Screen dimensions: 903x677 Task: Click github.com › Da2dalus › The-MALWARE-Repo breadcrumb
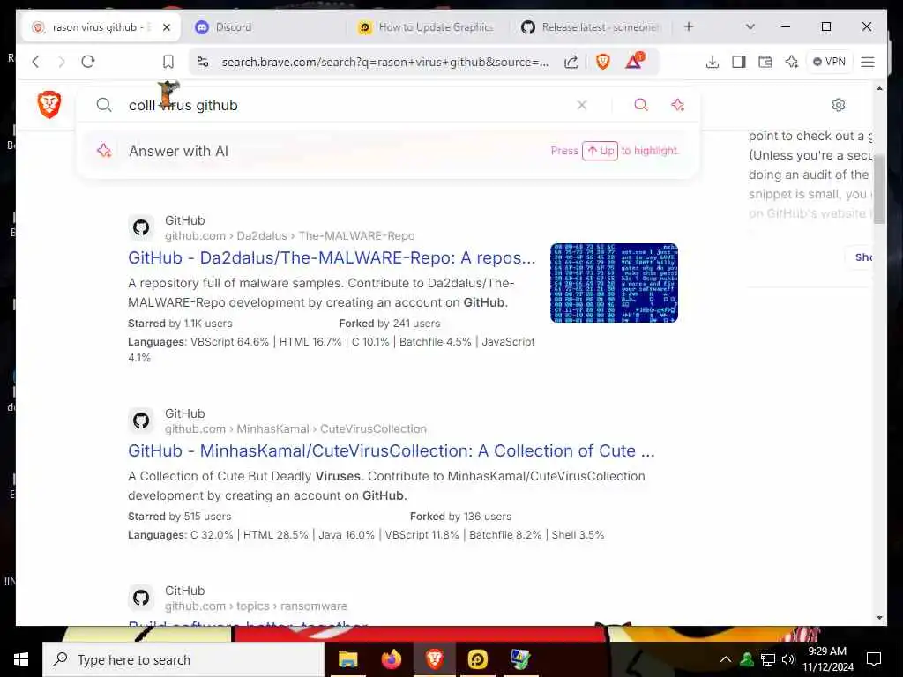tap(289, 235)
